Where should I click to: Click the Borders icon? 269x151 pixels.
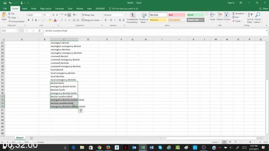point(43,20)
